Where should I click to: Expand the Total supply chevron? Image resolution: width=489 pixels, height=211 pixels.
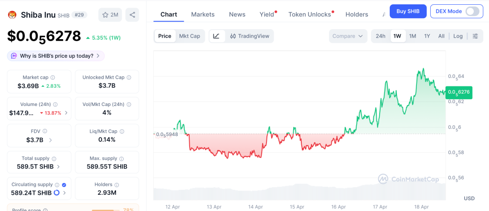58,167
